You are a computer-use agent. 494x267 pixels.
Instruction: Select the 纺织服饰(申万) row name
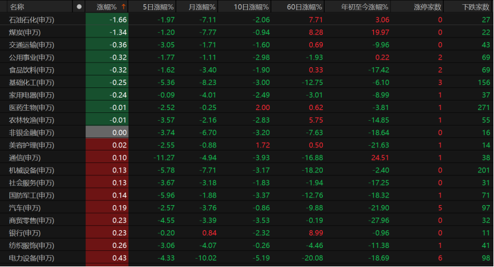coord(32,246)
